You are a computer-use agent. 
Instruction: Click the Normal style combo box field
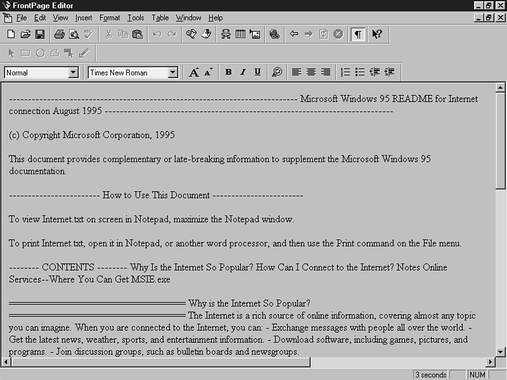pos(41,73)
